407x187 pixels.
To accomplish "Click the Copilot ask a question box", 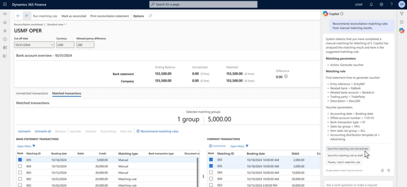I will (x=358, y=185).
